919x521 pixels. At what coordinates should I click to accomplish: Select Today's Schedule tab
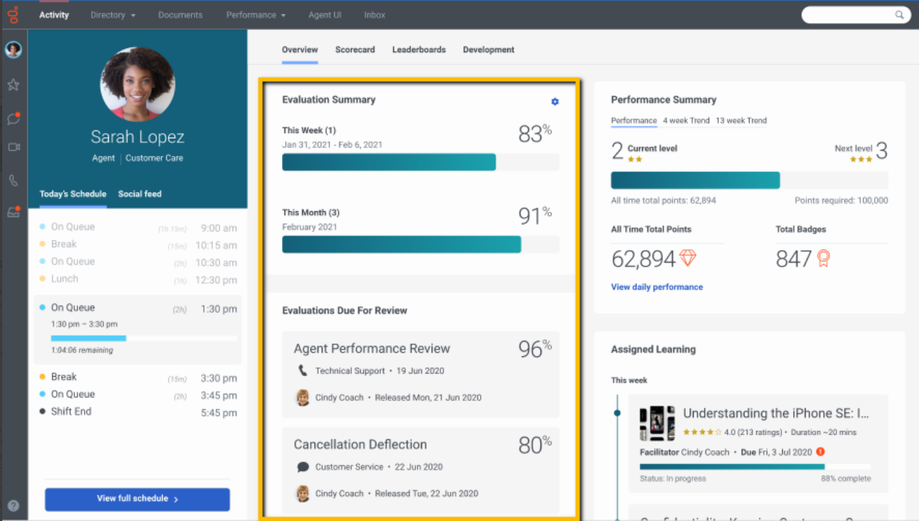73,194
